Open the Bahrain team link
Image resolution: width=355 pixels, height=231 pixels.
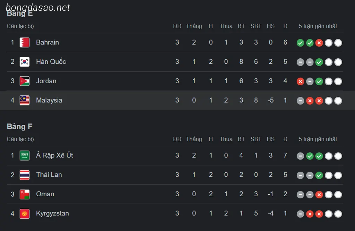47,42
